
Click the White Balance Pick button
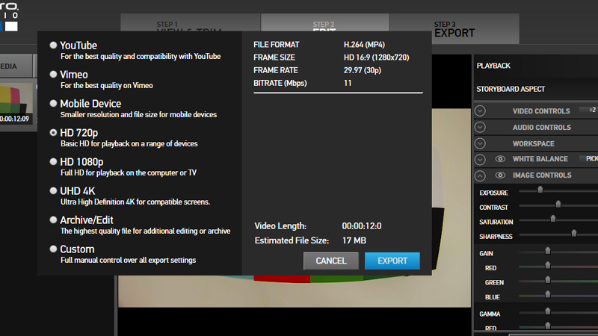coord(589,158)
